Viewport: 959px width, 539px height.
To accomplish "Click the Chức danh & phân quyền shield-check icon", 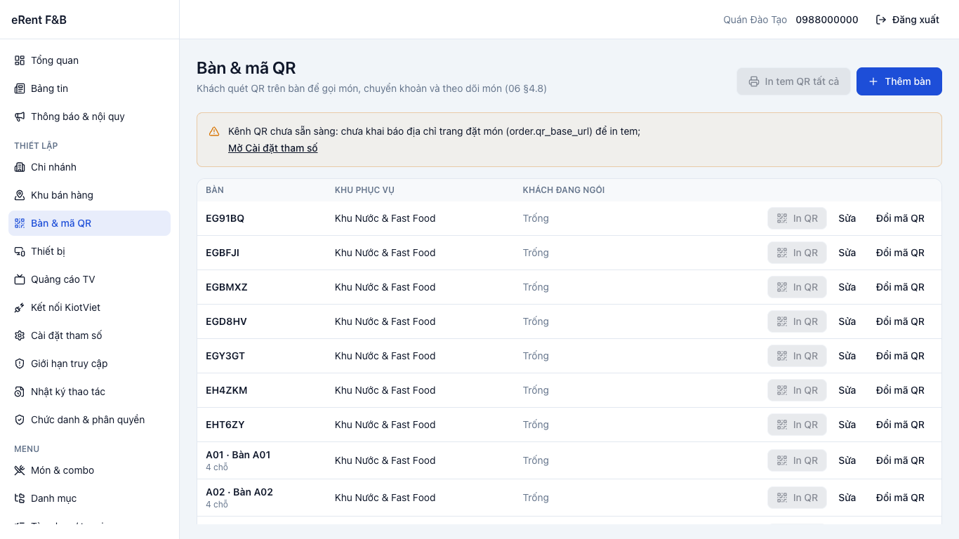I will [20, 420].
